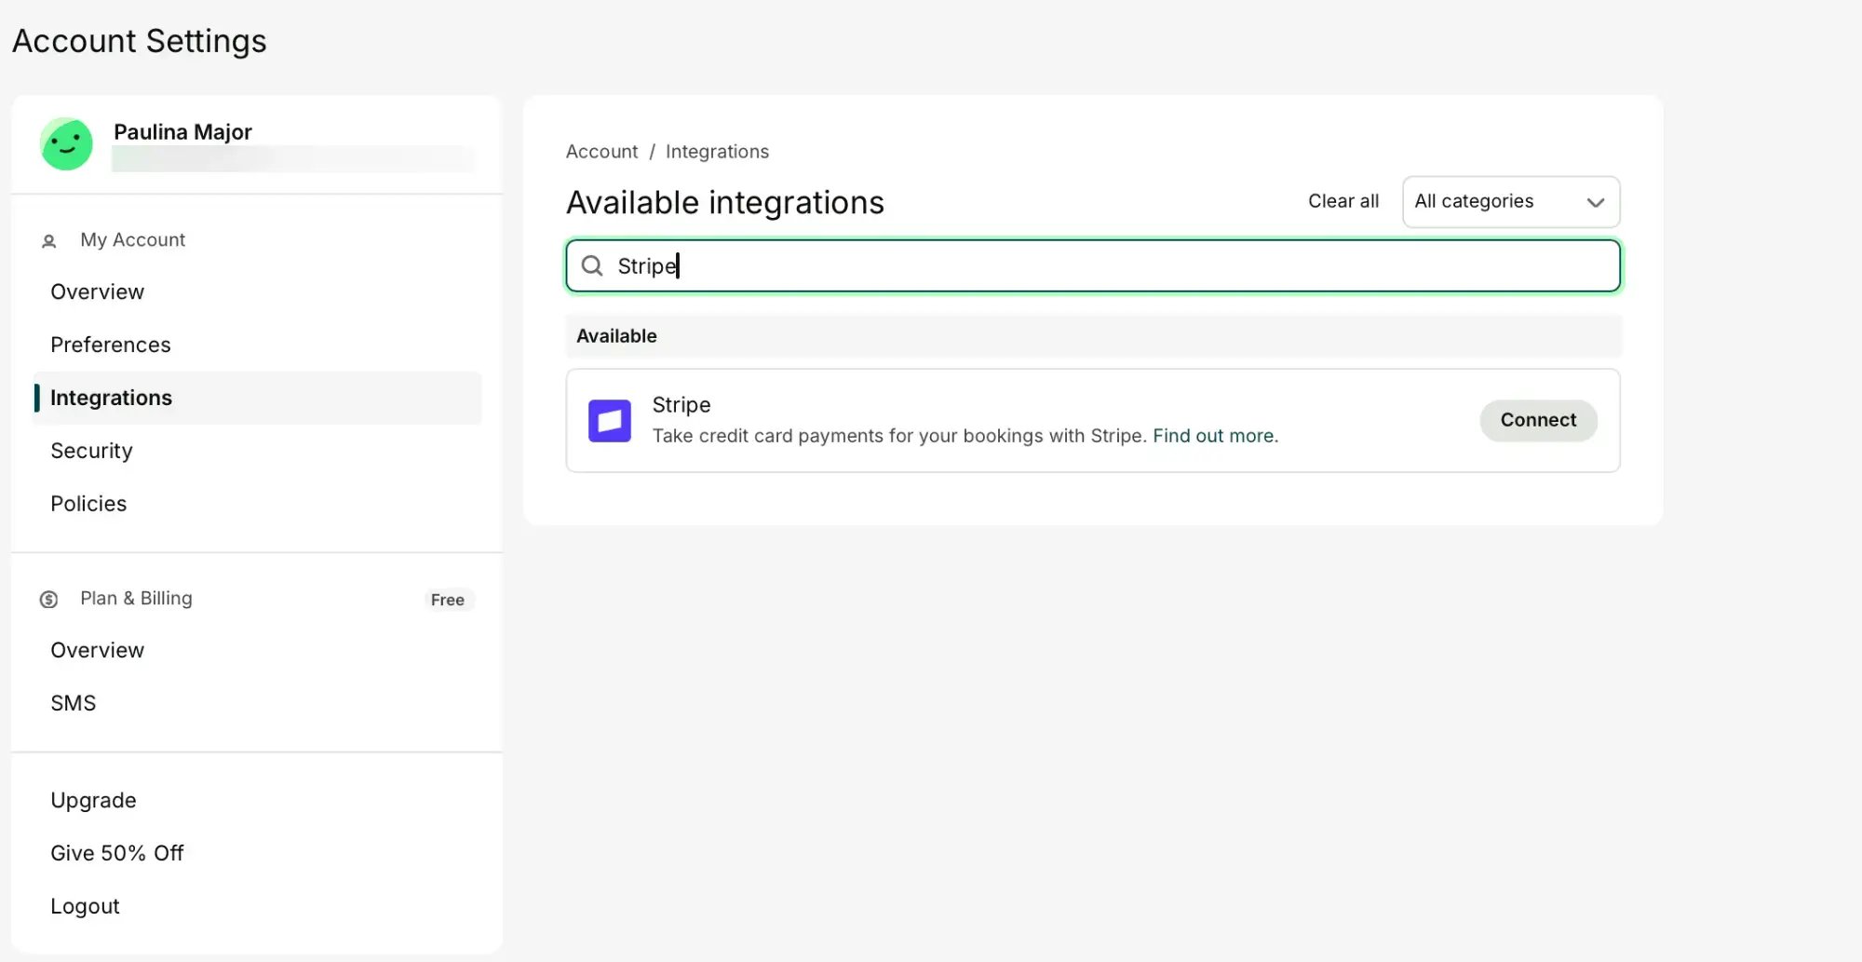The height and width of the screenshot is (962, 1862).
Task: Open Overview under Plan & Billing
Action: pos(98,650)
